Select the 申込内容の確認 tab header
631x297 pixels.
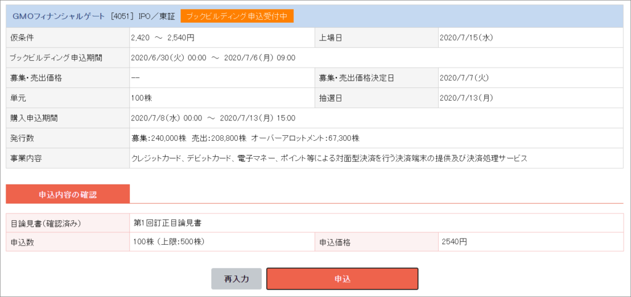[x=68, y=195]
